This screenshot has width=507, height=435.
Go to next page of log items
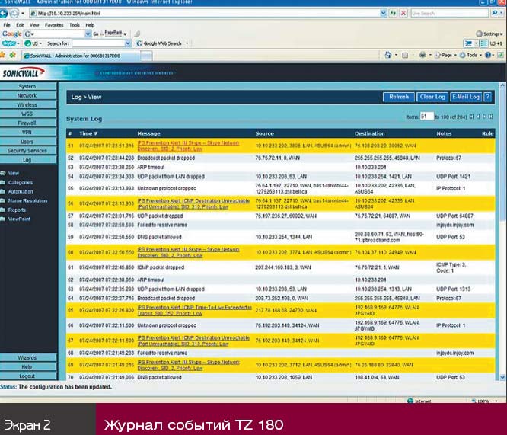pos(485,116)
